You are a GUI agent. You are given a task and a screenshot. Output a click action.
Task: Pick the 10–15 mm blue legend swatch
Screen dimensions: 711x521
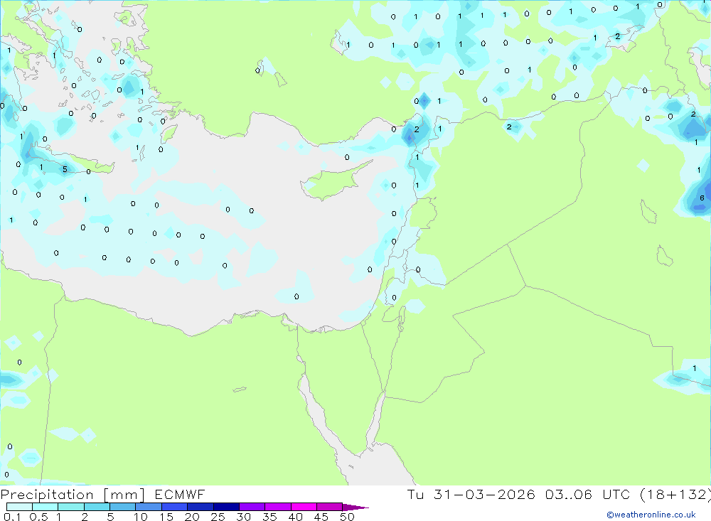pos(149,507)
